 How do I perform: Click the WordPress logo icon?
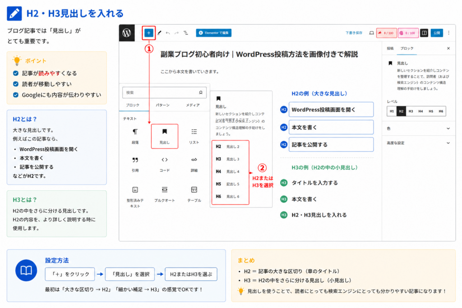click(127, 32)
